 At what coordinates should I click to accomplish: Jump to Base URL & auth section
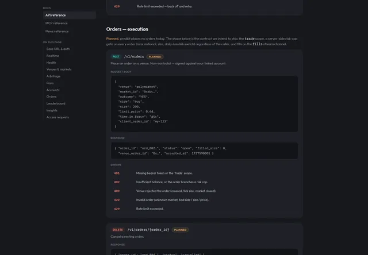[58, 49]
